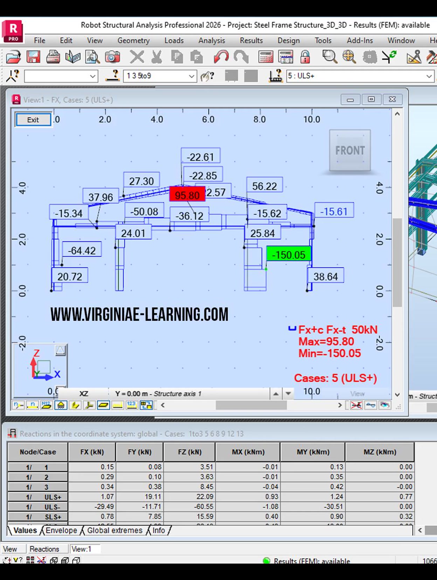Screen dimensions: 437x580
Task: Step structure axis up arrow
Action: click(x=276, y=394)
